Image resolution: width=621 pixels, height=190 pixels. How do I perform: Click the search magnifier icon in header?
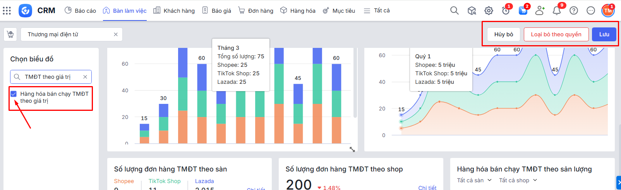(454, 10)
